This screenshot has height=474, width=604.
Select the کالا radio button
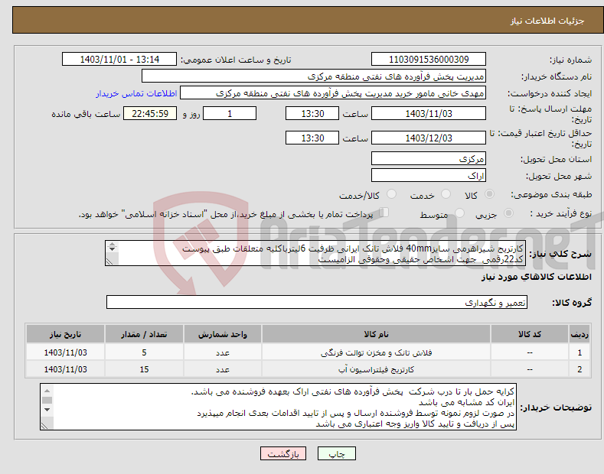[489, 194]
